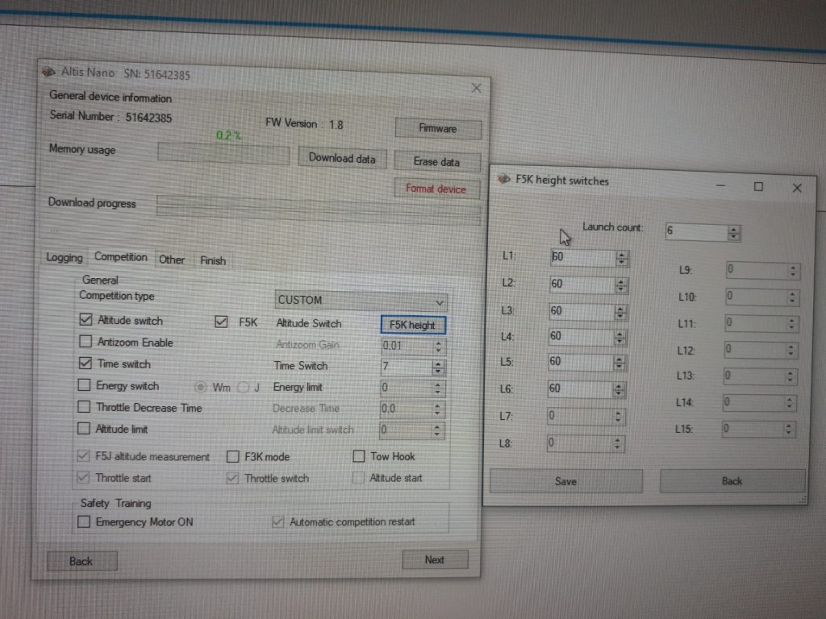Check the Emergency Motor ON option
The image size is (826, 619).
[84, 522]
